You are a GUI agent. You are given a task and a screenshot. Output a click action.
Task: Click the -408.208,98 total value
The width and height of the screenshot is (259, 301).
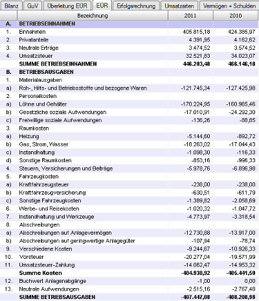241,297
